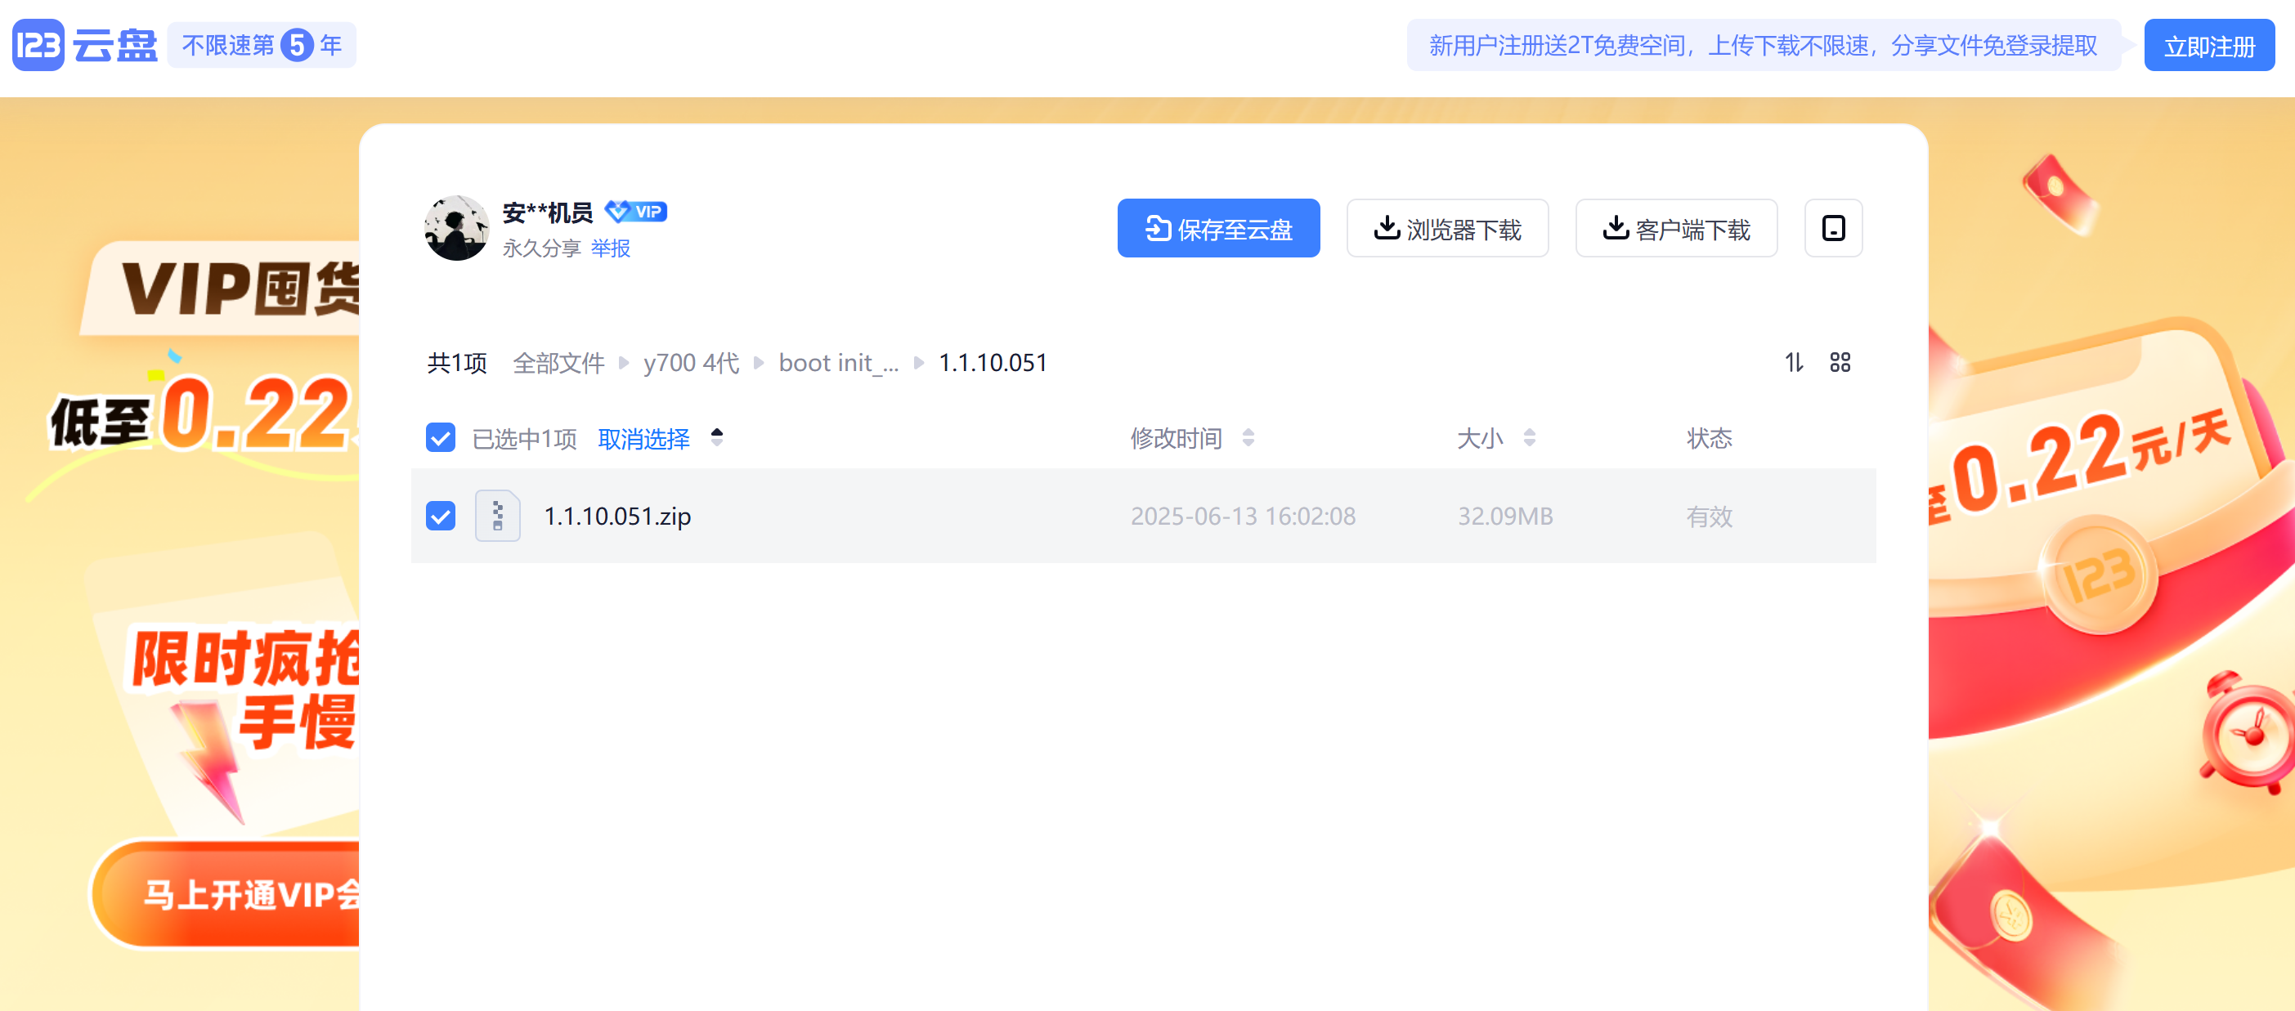This screenshot has width=2295, height=1011.
Task: Click the zip file type icon beside 1.1.10.051.zip
Action: 497,516
